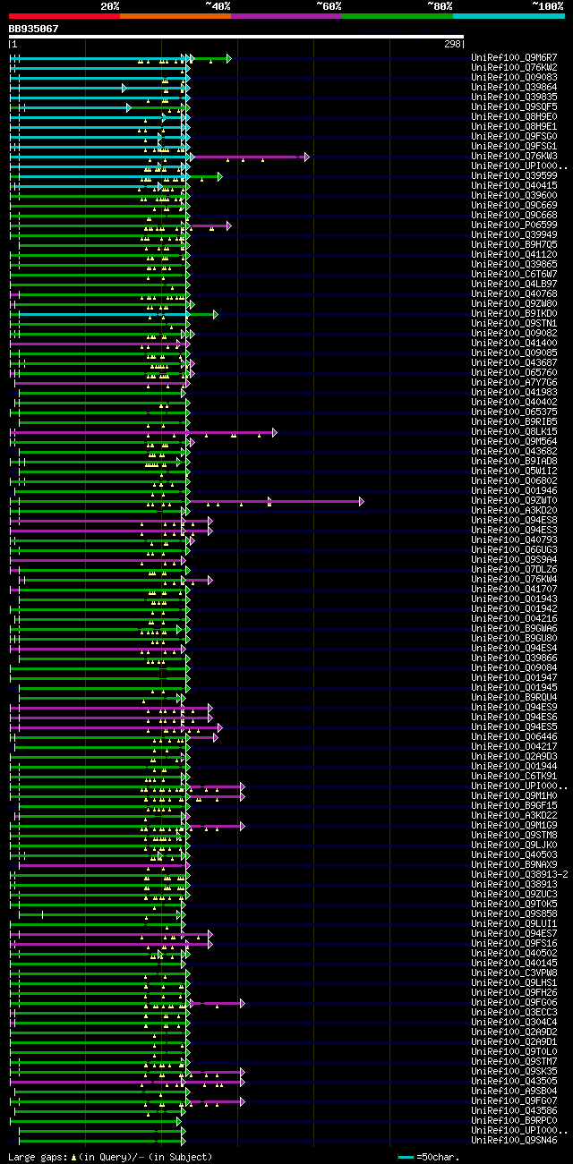Open hit UniRef100_Q5W1I2

pyautogui.click(x=514, y=472)
